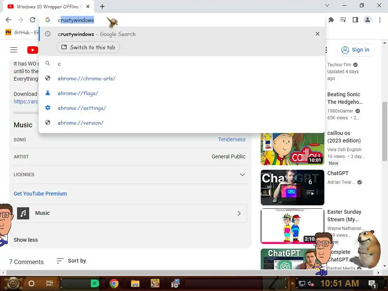Open the Music card chevron
The height and width of the screenshot is (291, 388).
point(239,213)
